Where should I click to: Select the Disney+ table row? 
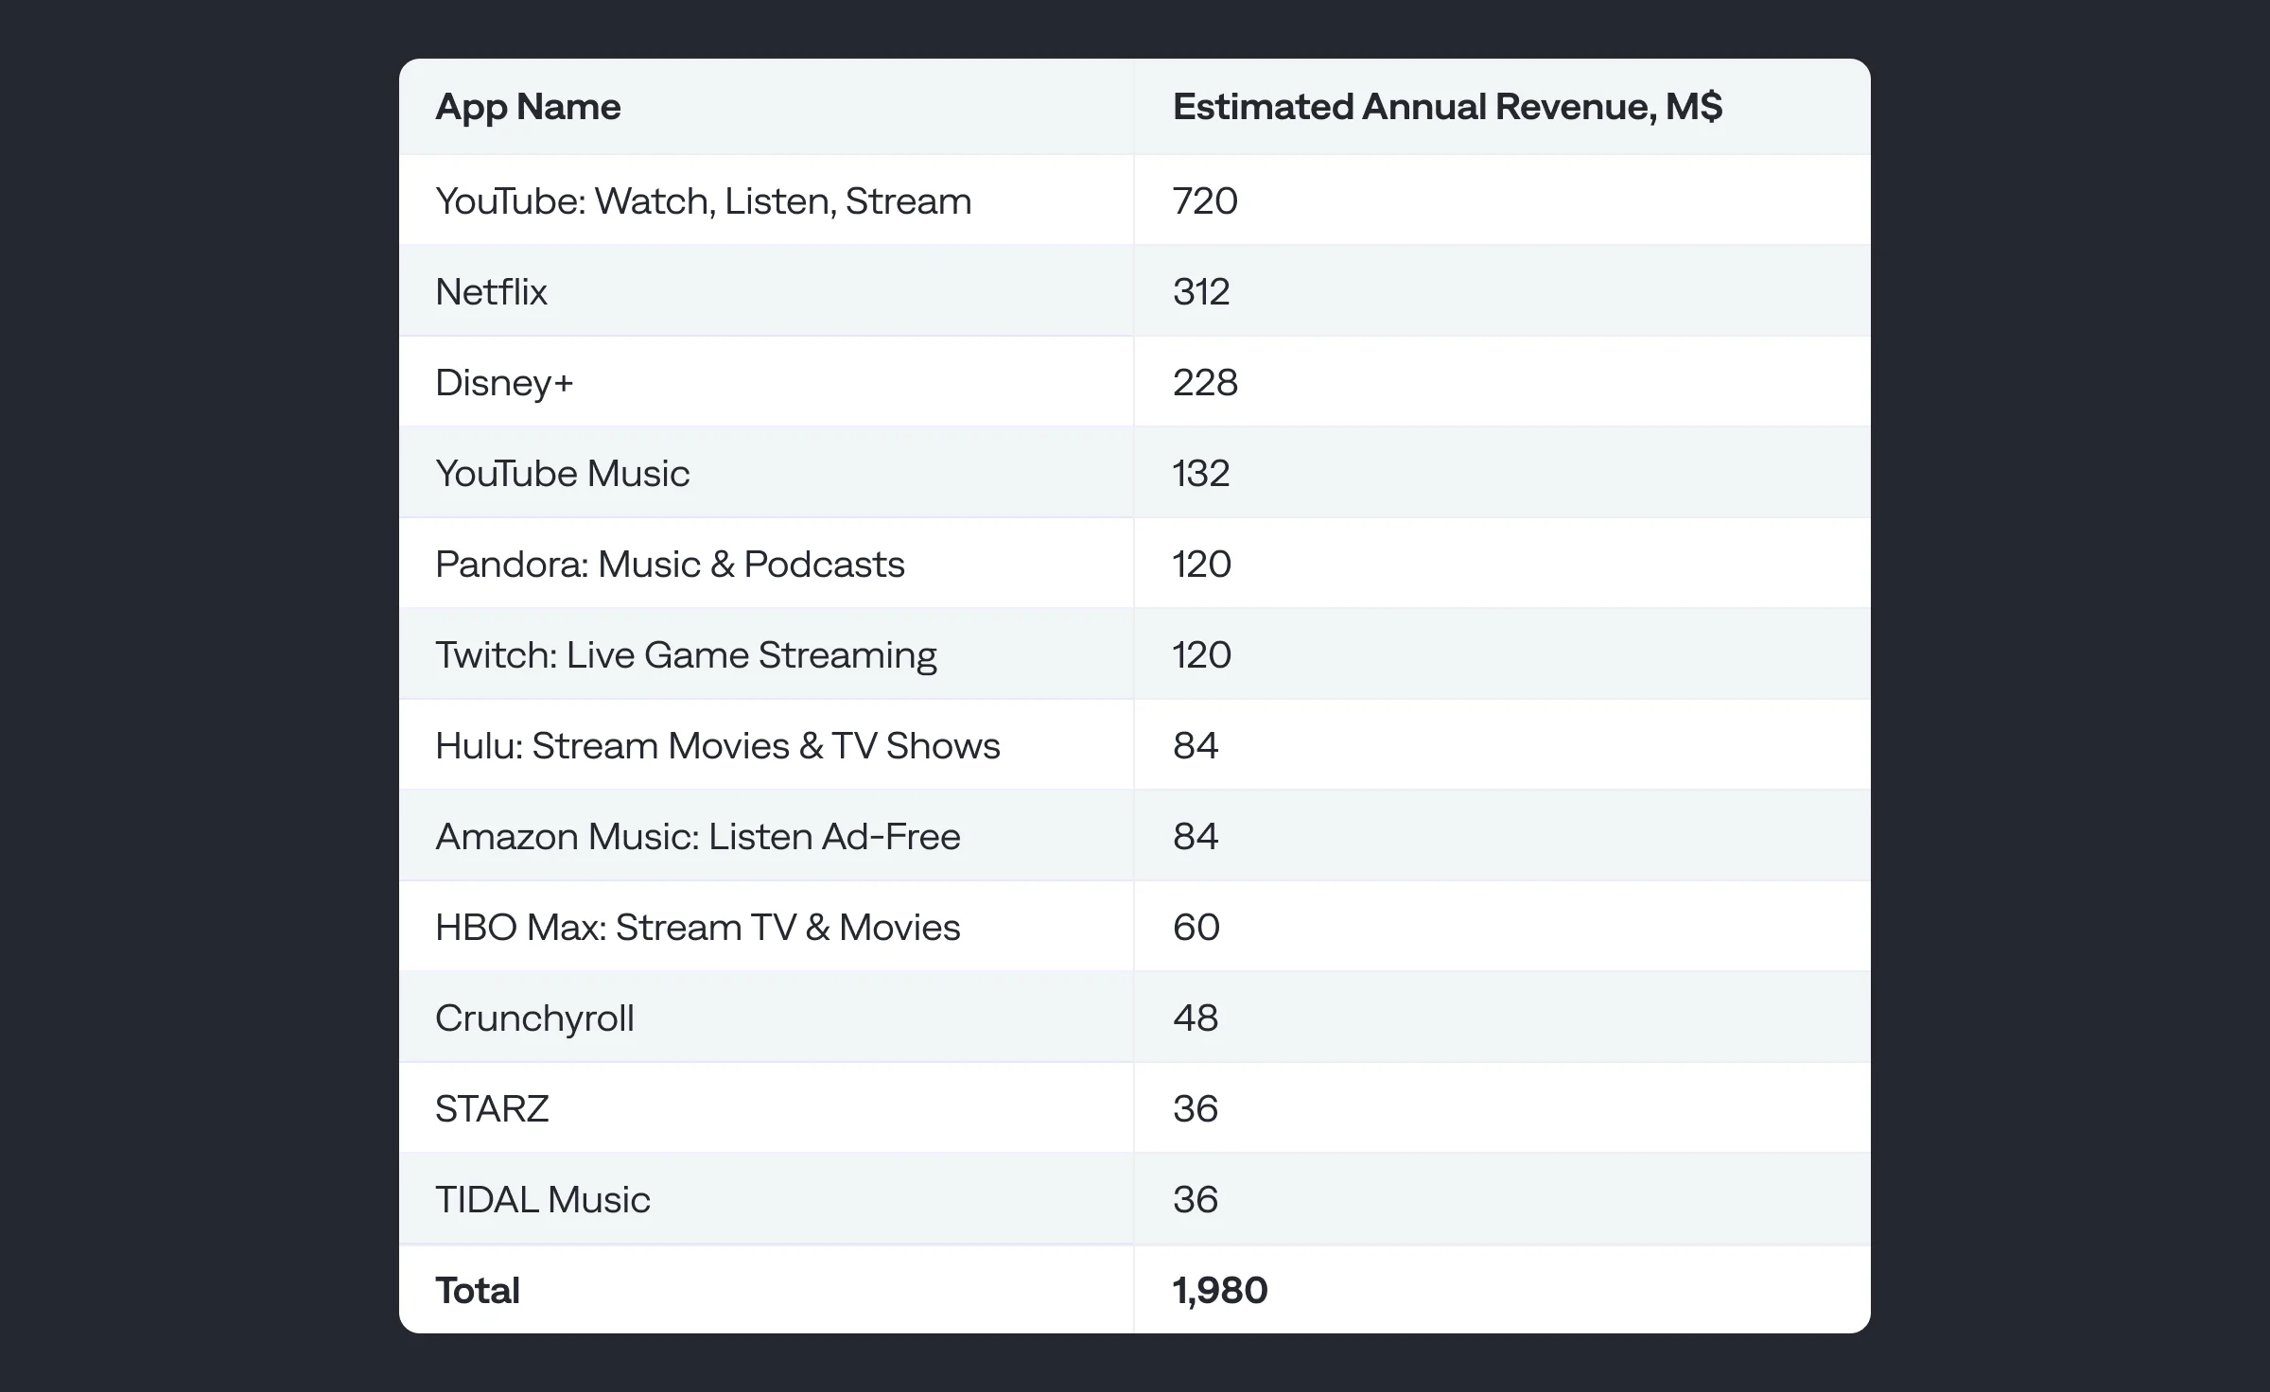point(505,382)
